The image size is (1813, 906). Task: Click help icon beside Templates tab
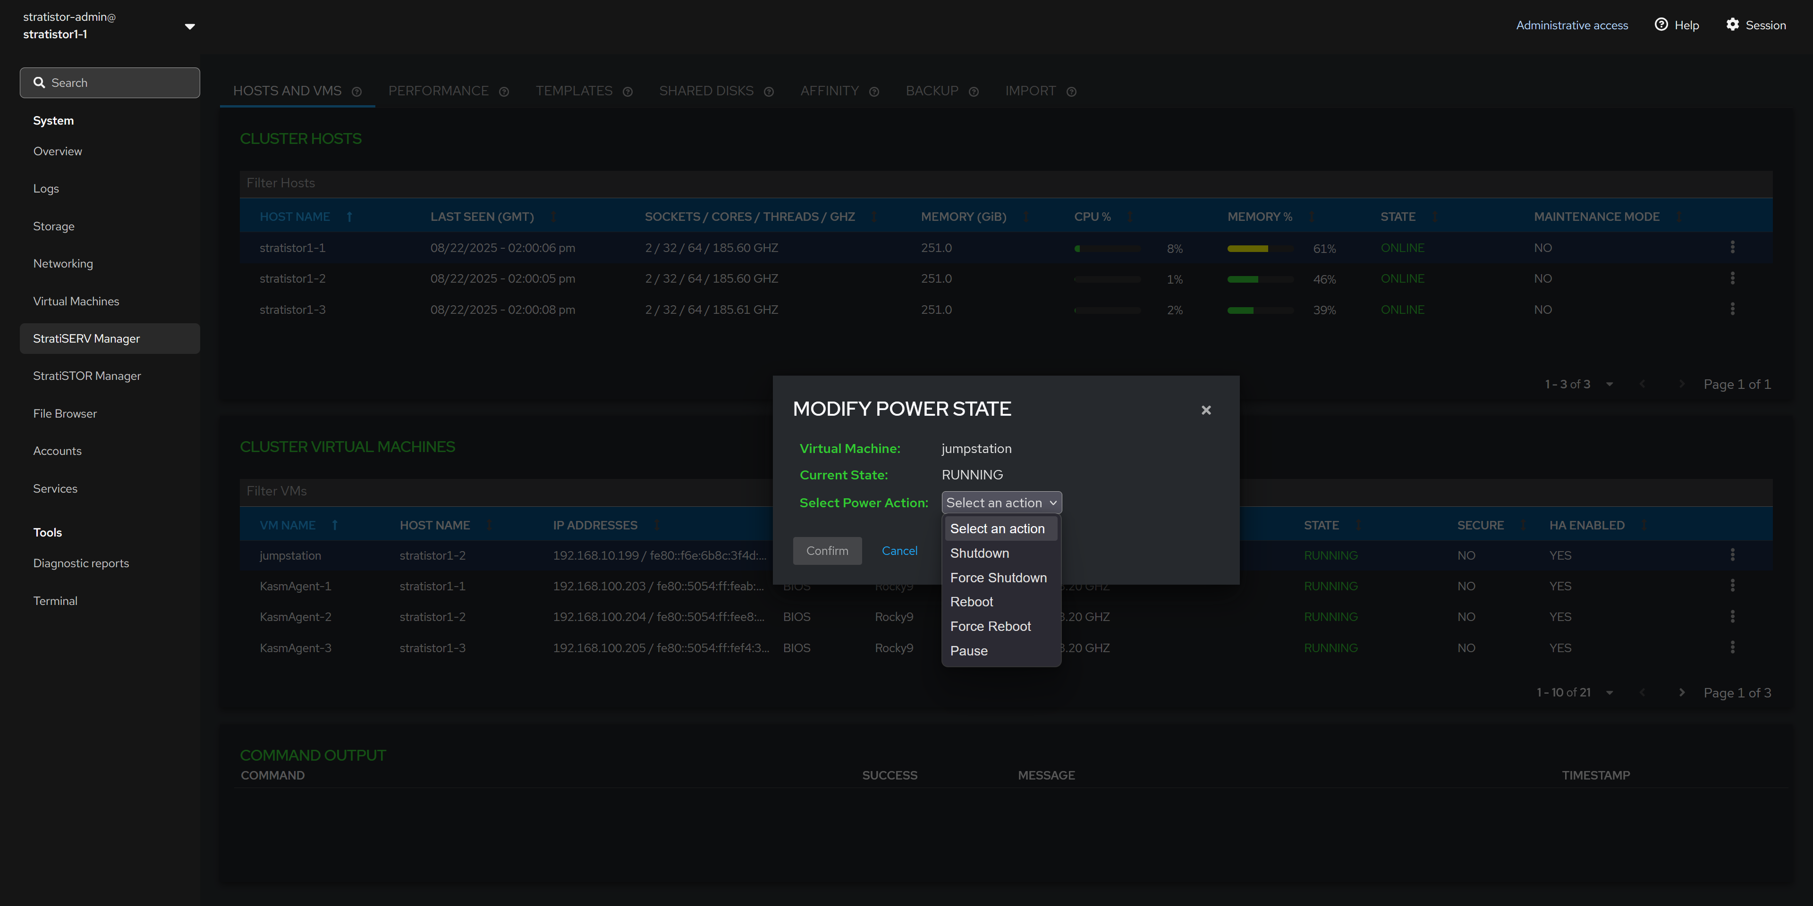click(x=628, y=92)
